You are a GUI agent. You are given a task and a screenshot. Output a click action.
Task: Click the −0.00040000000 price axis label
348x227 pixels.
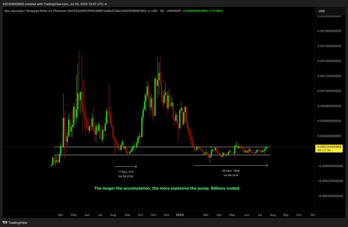[x=330, y=196]
